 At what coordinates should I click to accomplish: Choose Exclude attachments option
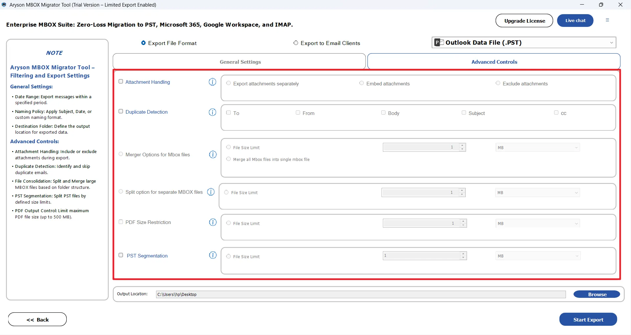pos(498,83)
